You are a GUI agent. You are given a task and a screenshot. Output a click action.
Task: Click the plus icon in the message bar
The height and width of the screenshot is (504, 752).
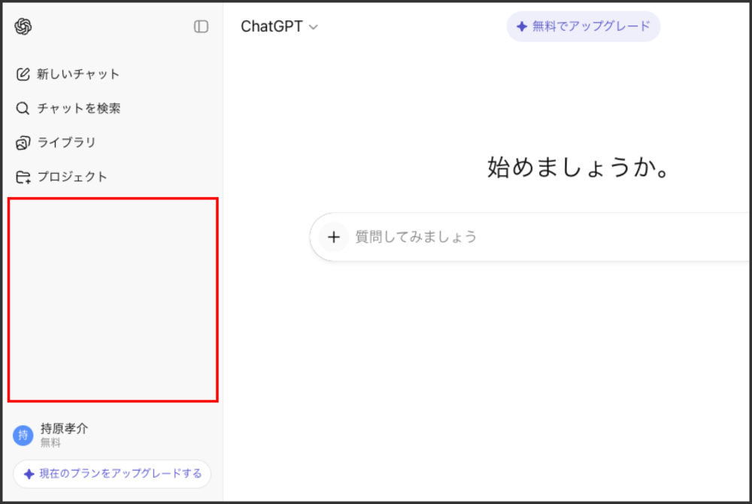(x=334, y=237)
